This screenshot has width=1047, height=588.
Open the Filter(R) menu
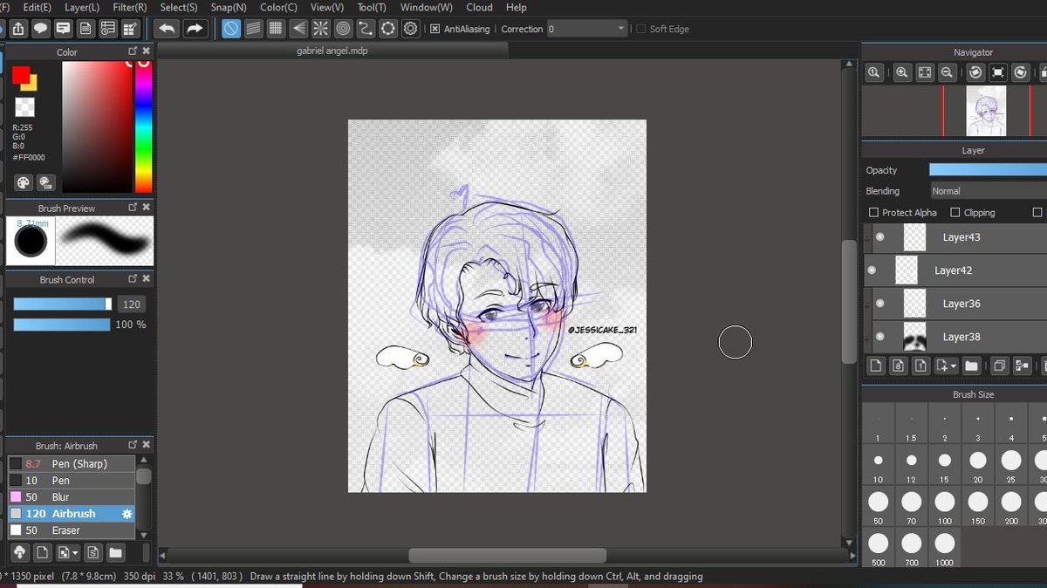[129, 7]
